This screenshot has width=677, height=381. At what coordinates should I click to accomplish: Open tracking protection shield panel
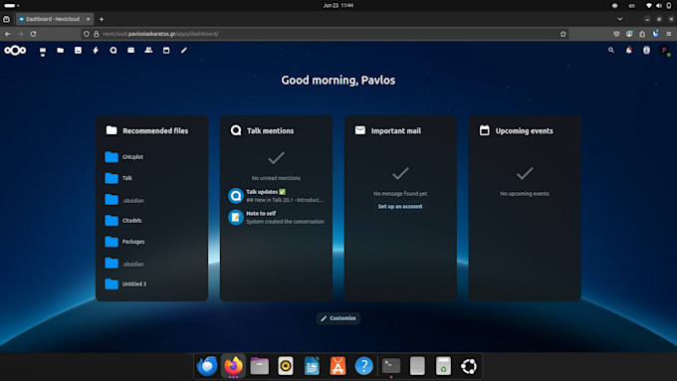coord(87,34)
